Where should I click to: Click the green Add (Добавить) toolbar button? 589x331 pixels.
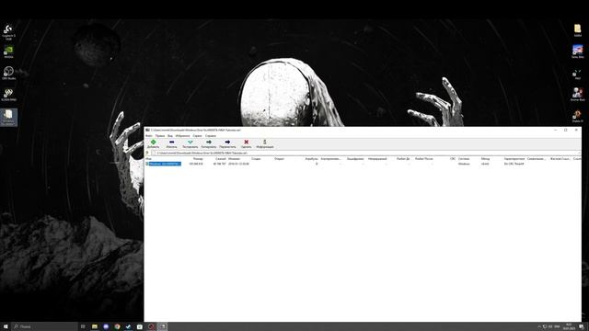click(153, 143)
